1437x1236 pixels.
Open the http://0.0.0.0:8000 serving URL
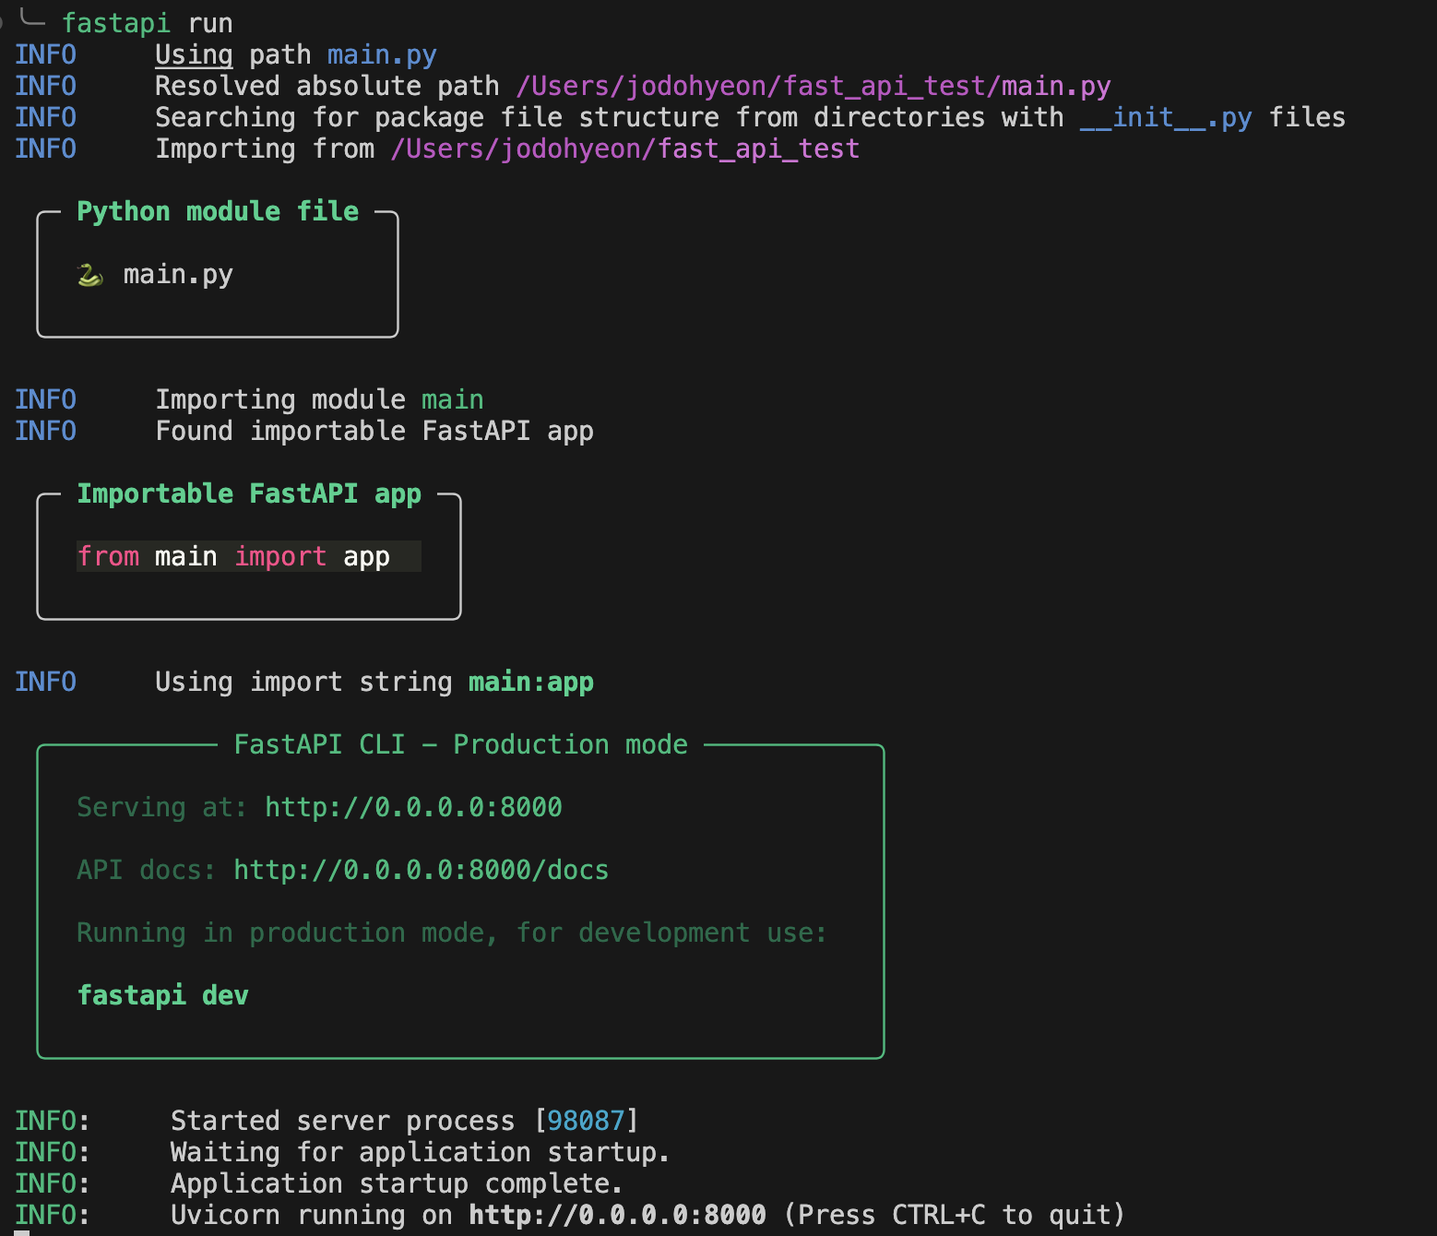tap(413, 807)
